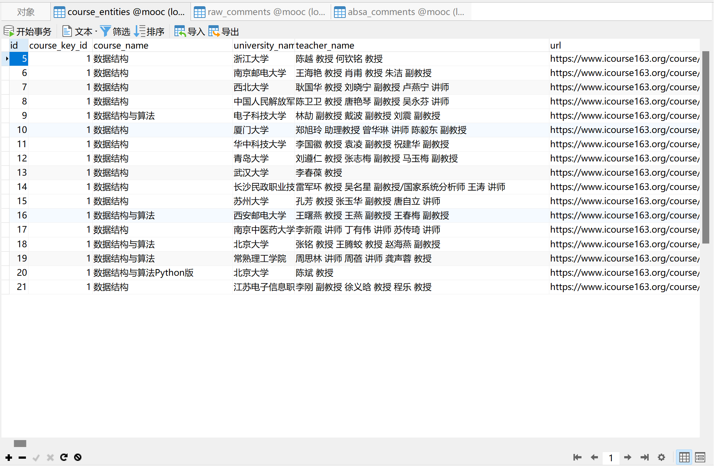Click the page number input field
This screenshot has height=466, width=714.
pyautogui.click(x=611, y=458)
